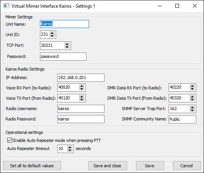Select the IP Address field

click(x=81, y=77)
